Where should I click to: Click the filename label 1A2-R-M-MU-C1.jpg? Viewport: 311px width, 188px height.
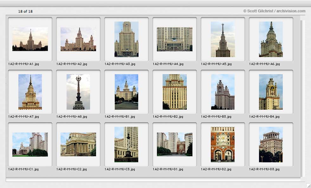[23, 169]
